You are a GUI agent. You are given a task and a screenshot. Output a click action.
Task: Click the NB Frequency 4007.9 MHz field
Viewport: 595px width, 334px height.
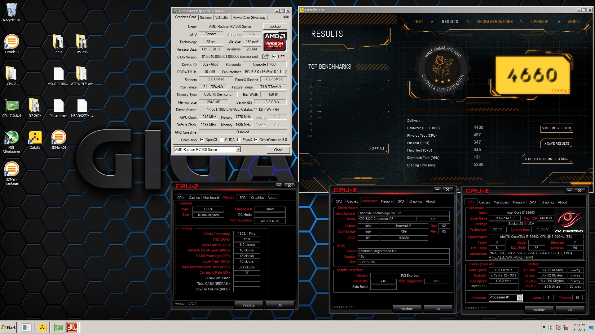270,221
